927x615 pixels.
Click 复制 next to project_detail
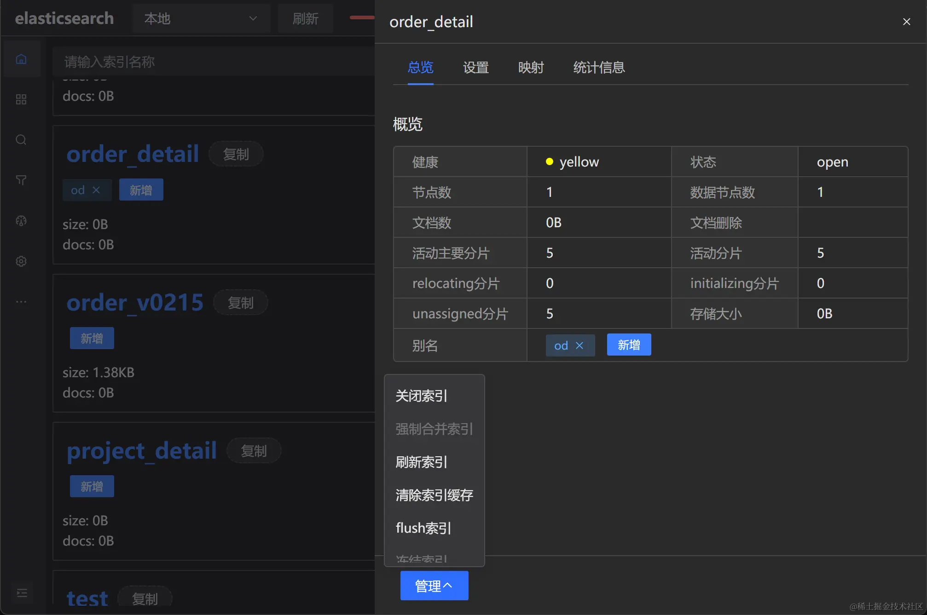click(x=253, y=450)
